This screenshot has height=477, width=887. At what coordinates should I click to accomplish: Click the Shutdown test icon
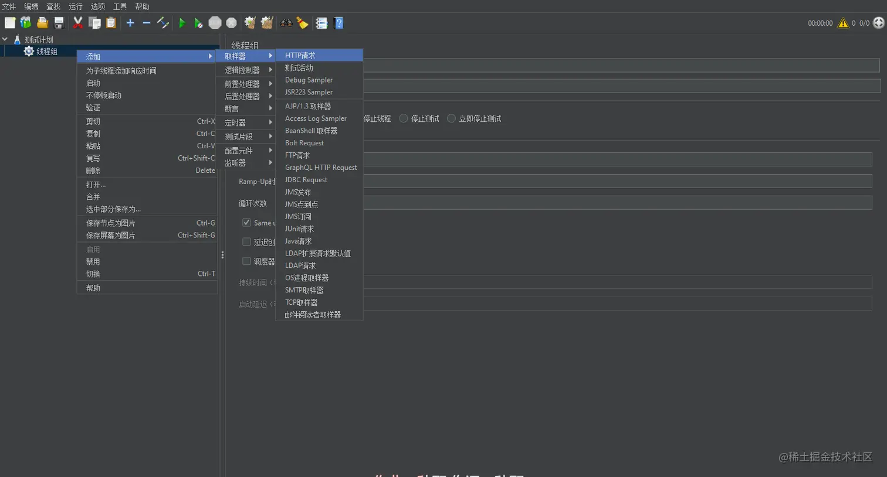pyautogui.click(x=232, y=23)
